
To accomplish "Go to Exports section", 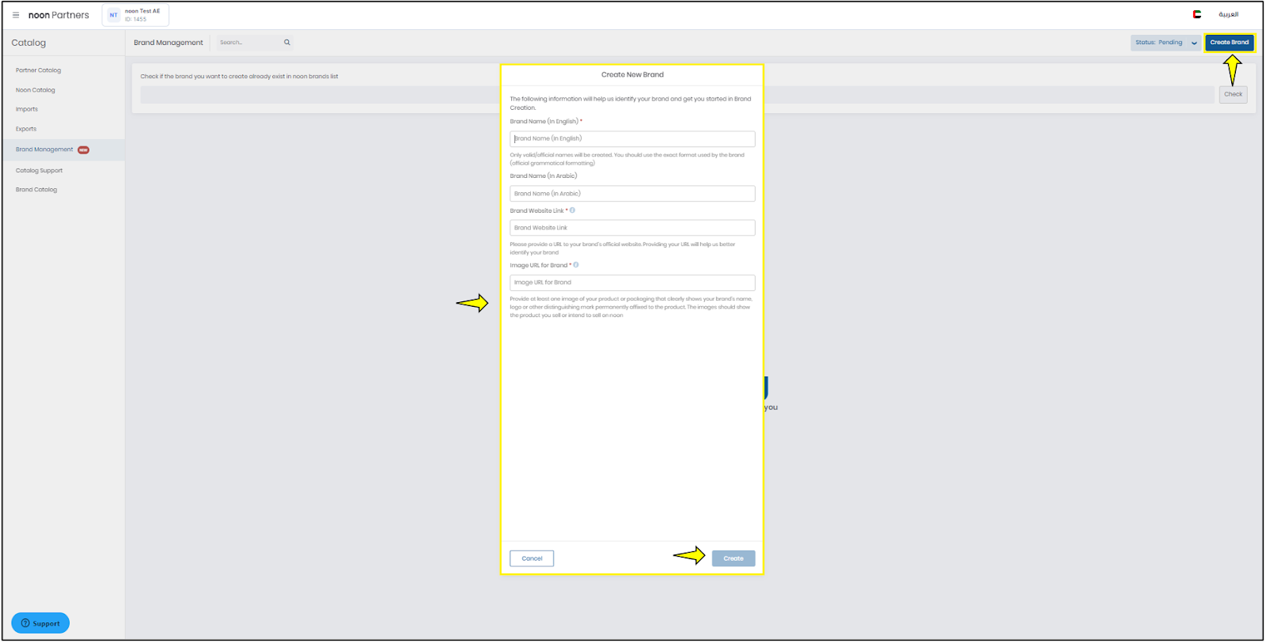I will click(x=26, y=129).
